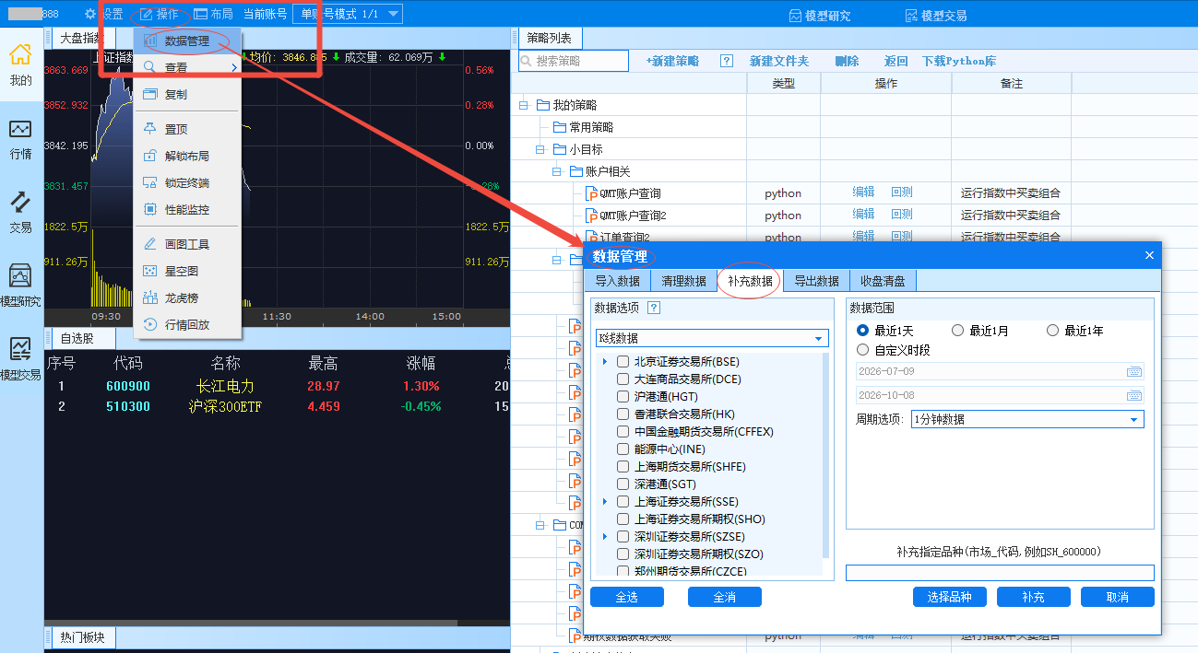The height and width of the screenshot is (653, 1198).
Task: Switch to the 导入数据 tab
Action: click(x=617, y=281)
